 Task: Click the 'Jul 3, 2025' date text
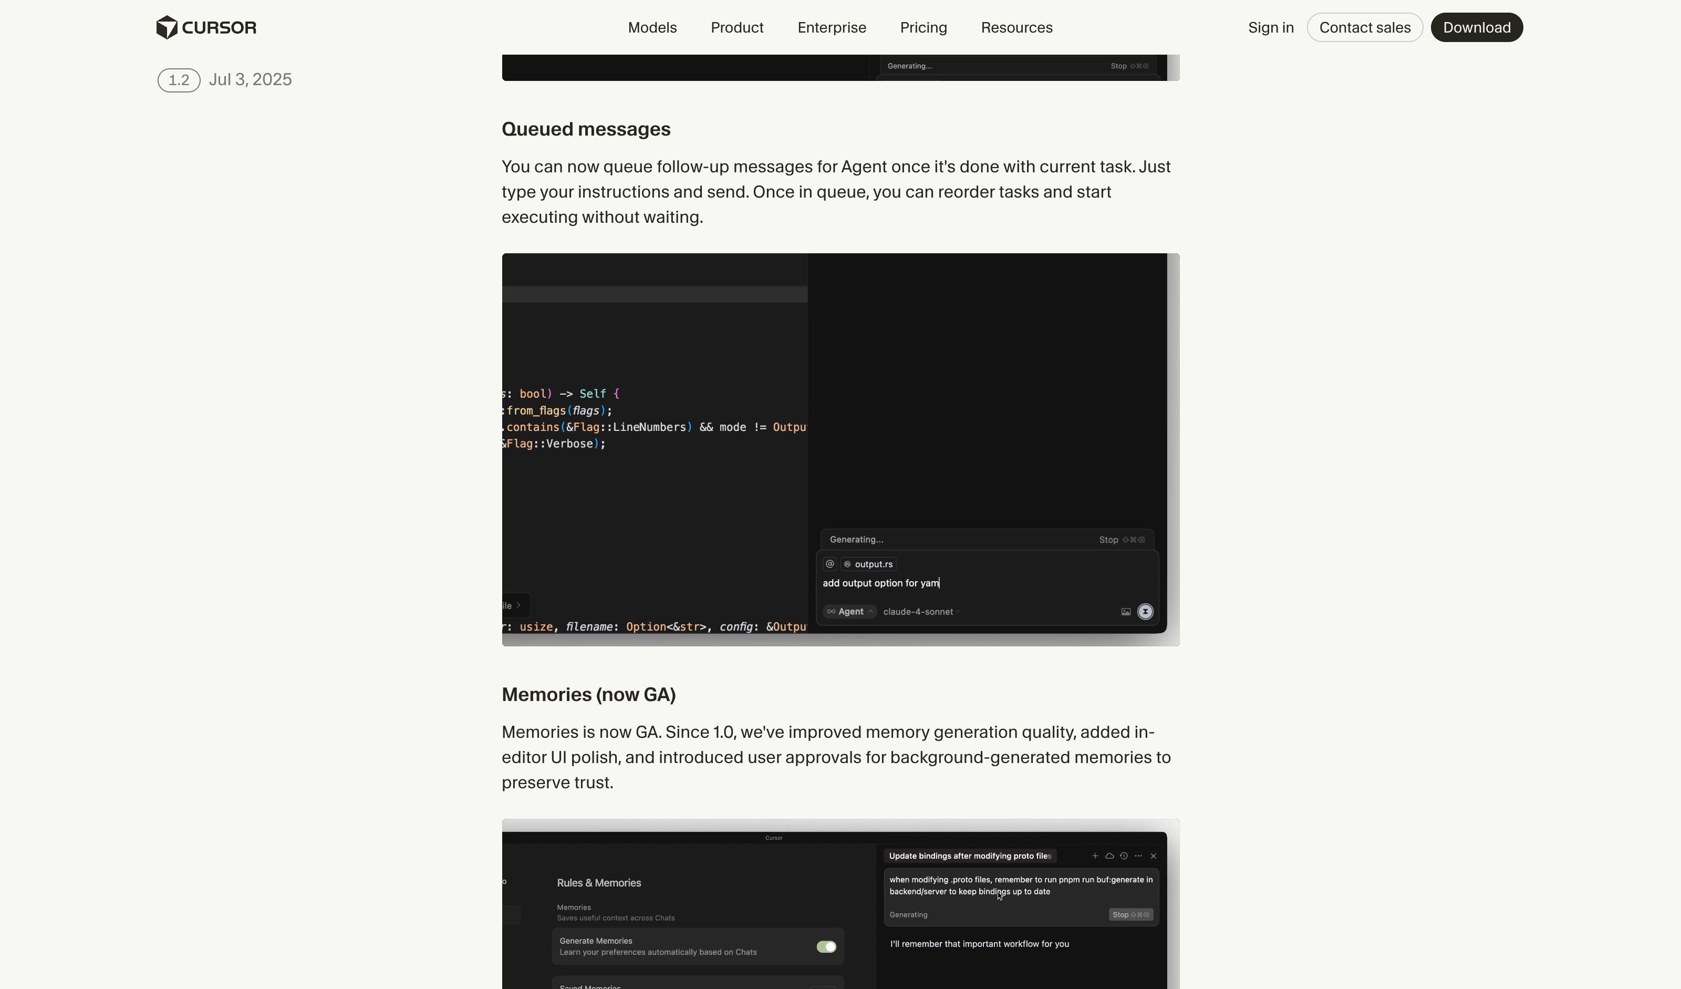250,79
